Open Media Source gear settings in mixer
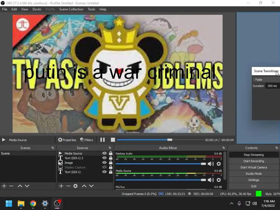The image size is (280, 210). pos(219,180)
